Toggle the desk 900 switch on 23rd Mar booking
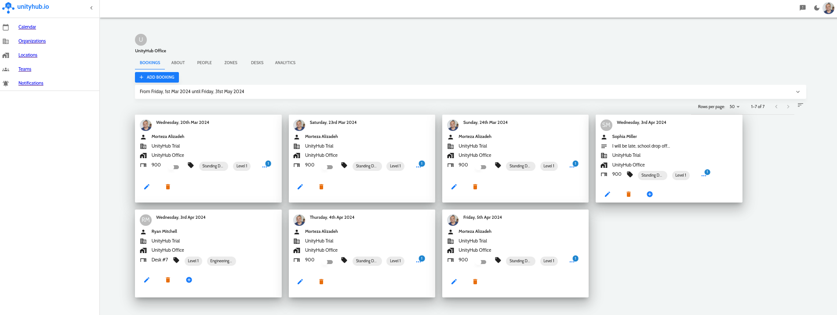The image size is (837, 315). point(328,167)
